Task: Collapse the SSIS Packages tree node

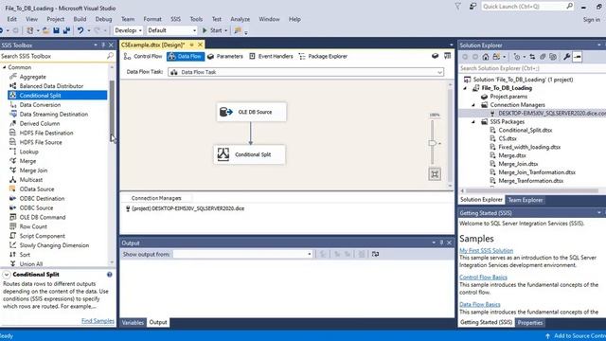Action: tap(473, 122)
